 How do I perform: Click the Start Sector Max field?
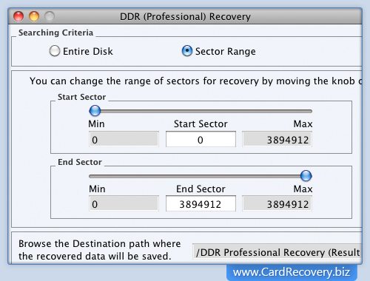click(277, 139)
